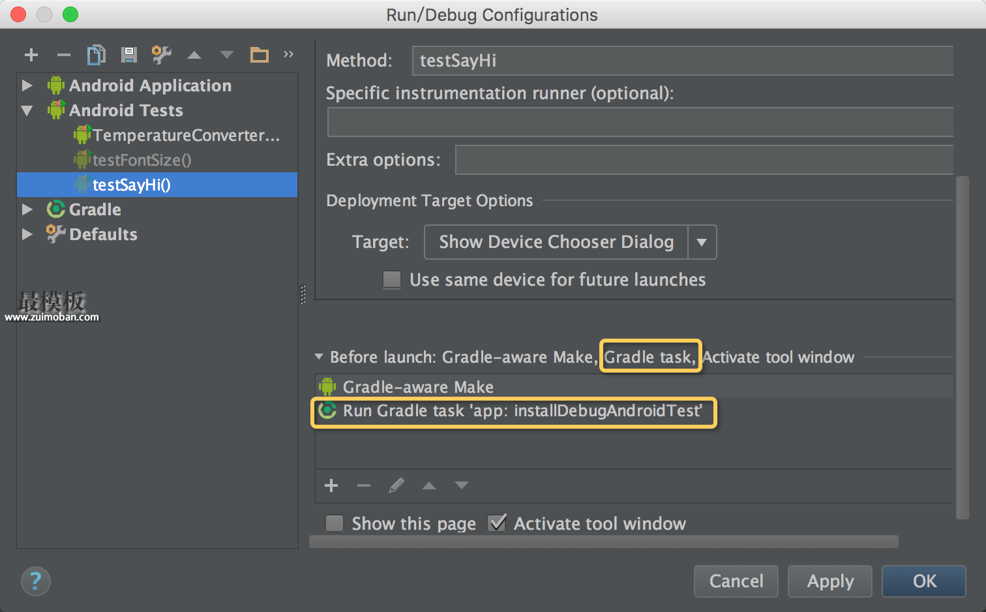986x612 pixels.
Task: Expand the Gradle node
Action: pos(27,209)
